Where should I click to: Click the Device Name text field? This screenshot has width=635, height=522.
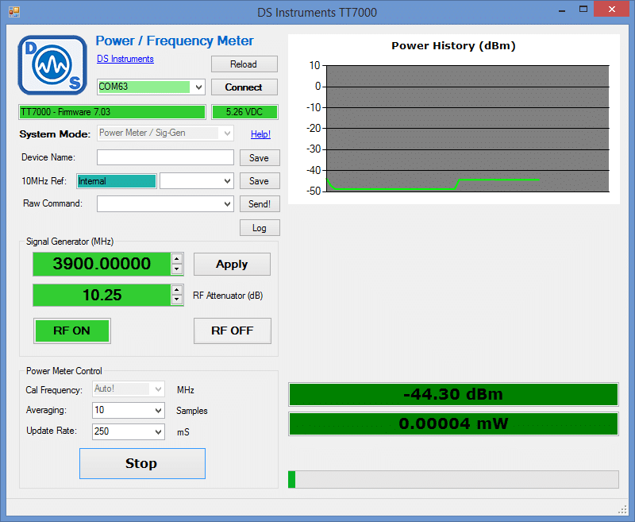click(x=165, y=157)
